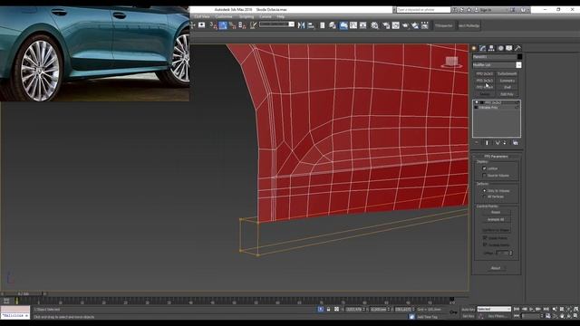580x326 pixels.
Task: Open the Create panel tab
Action: (474, 48)
